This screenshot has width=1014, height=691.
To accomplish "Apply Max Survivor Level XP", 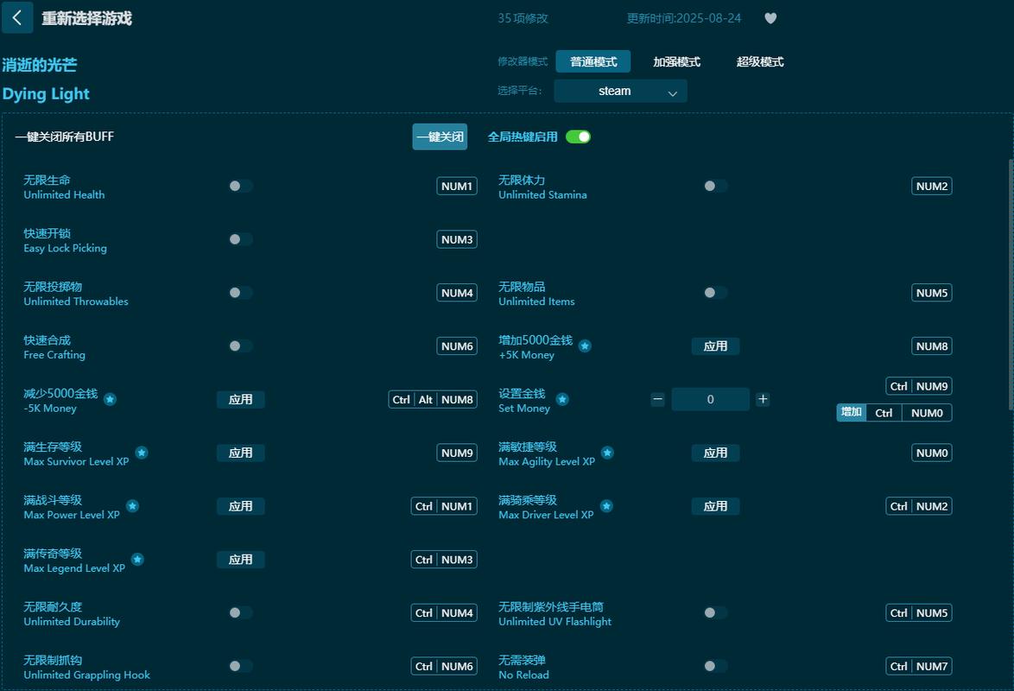I will [241, 453].
